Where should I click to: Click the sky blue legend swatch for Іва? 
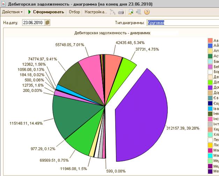tap(210, 108)
